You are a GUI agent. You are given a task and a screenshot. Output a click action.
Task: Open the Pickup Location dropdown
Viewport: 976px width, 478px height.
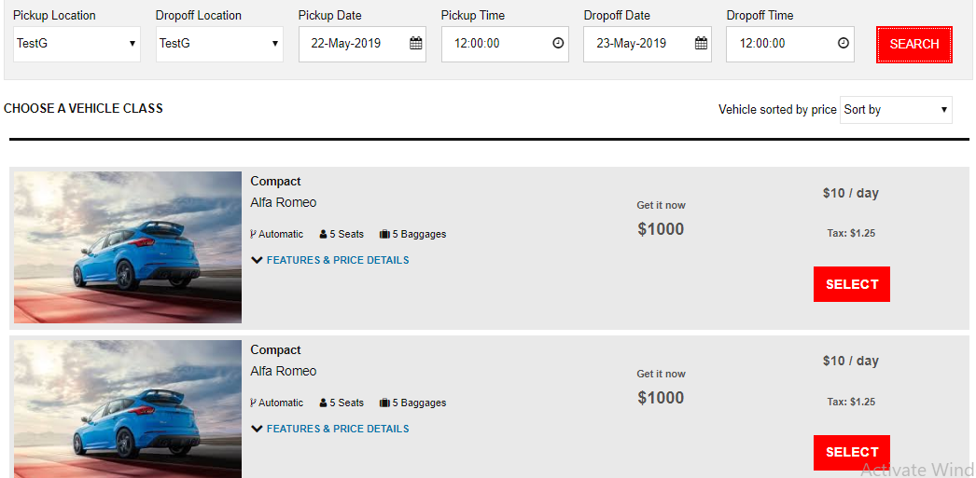(77, 44)
